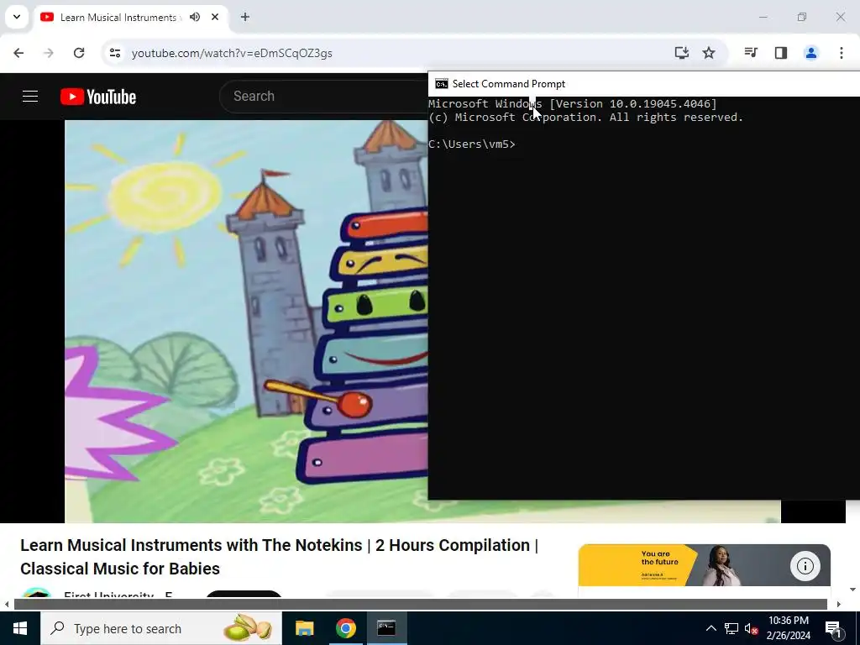Click the horizontal scrollbar left arrow

click(x=7, y=605)
